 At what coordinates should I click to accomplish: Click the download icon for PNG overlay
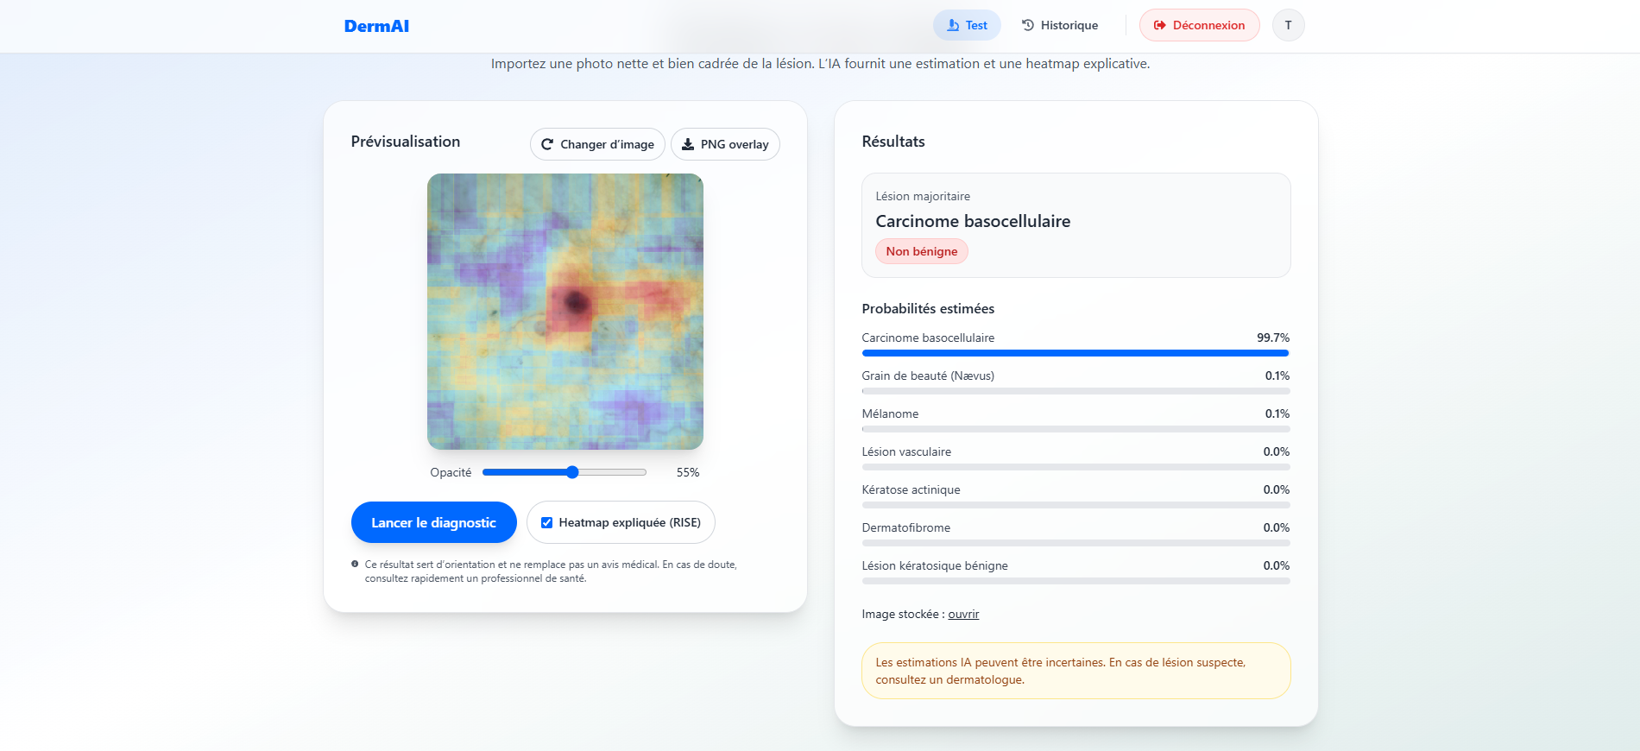click(x=688, y=144)
